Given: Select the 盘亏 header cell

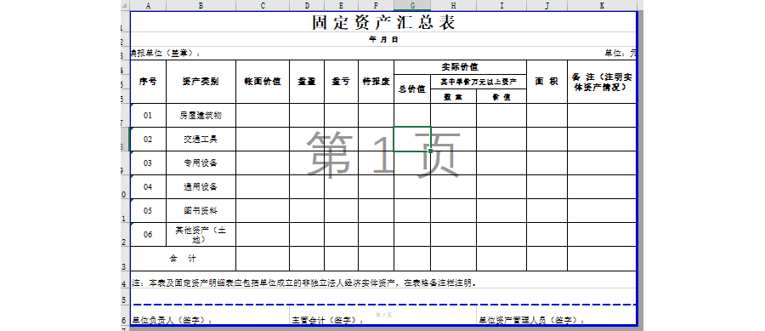Looking at the screenshot, I should coord(341,82).
